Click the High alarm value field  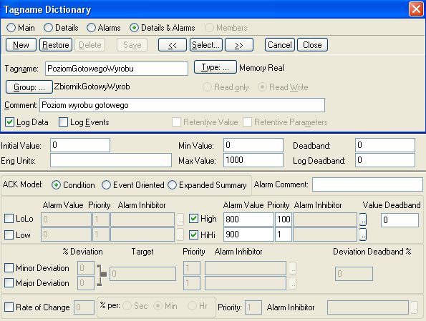248,219
